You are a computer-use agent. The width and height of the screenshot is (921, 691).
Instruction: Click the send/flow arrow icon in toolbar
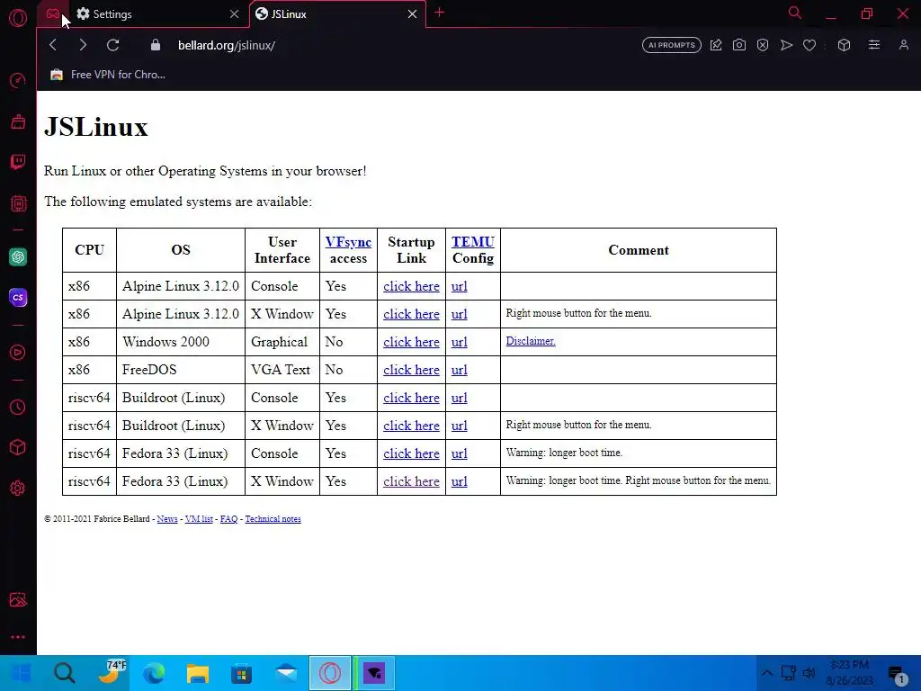point(786,45)
